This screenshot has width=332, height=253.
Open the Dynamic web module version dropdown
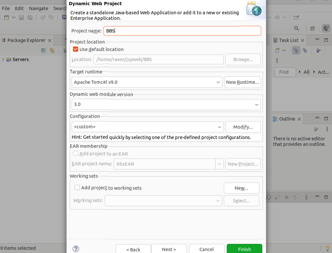pos(166,105)
